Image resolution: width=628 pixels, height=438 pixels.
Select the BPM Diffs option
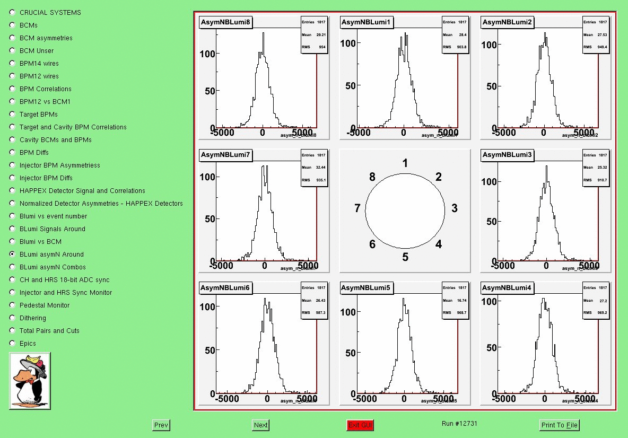click(12, 153)
